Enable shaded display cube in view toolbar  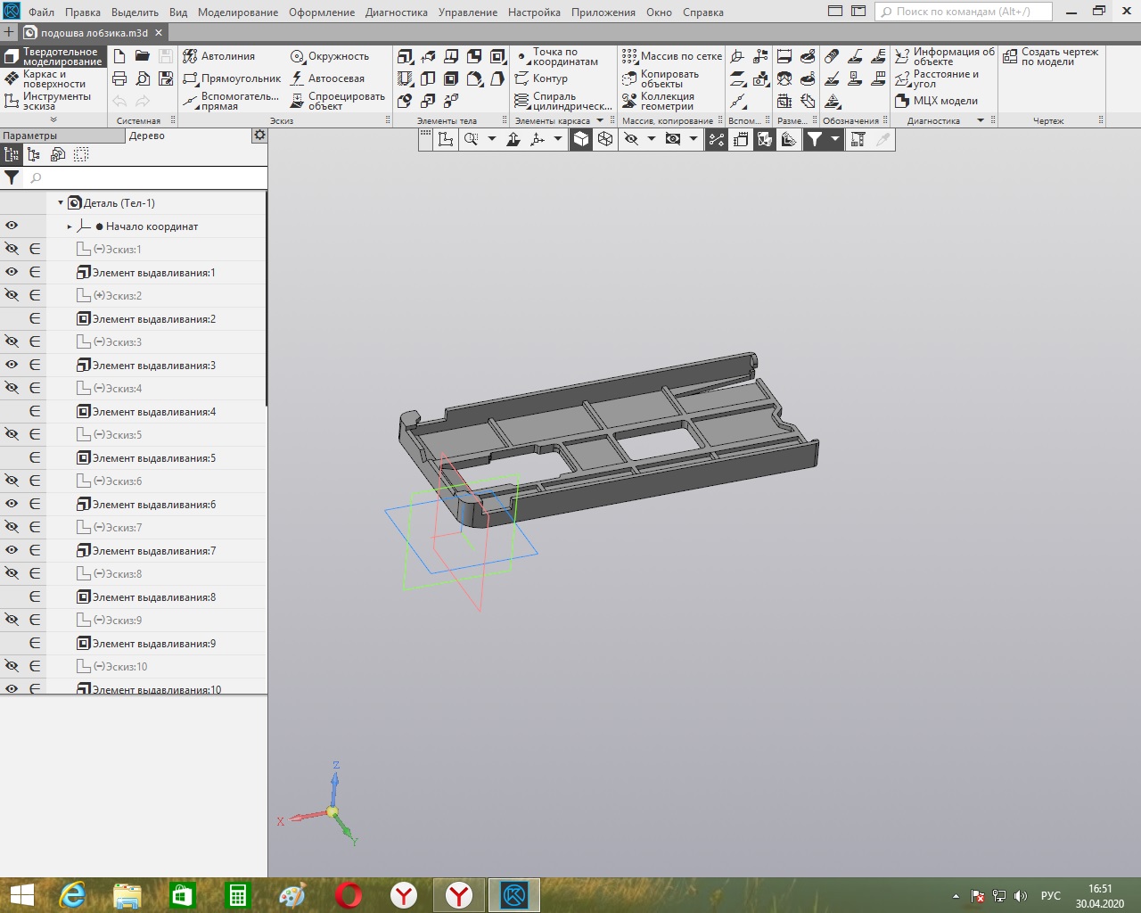click(581, 139)
